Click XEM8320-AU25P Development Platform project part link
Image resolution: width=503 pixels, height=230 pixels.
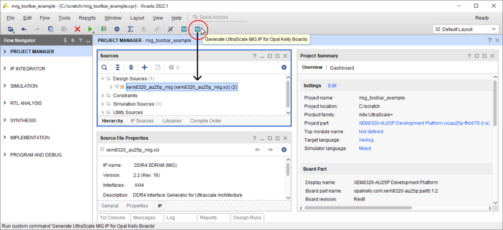point(424,123)
